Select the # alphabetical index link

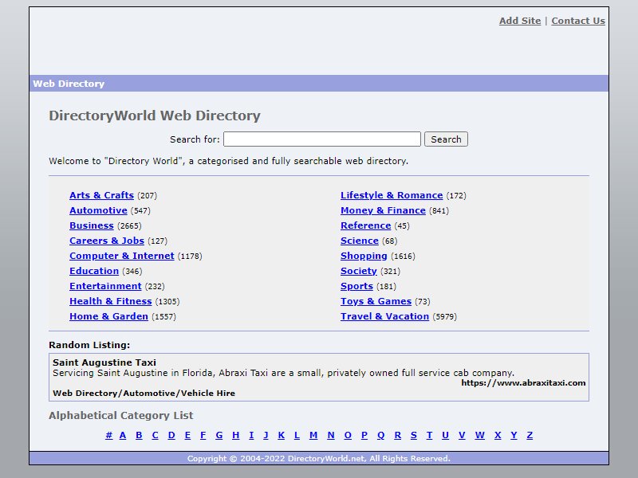tap(109, 435)
